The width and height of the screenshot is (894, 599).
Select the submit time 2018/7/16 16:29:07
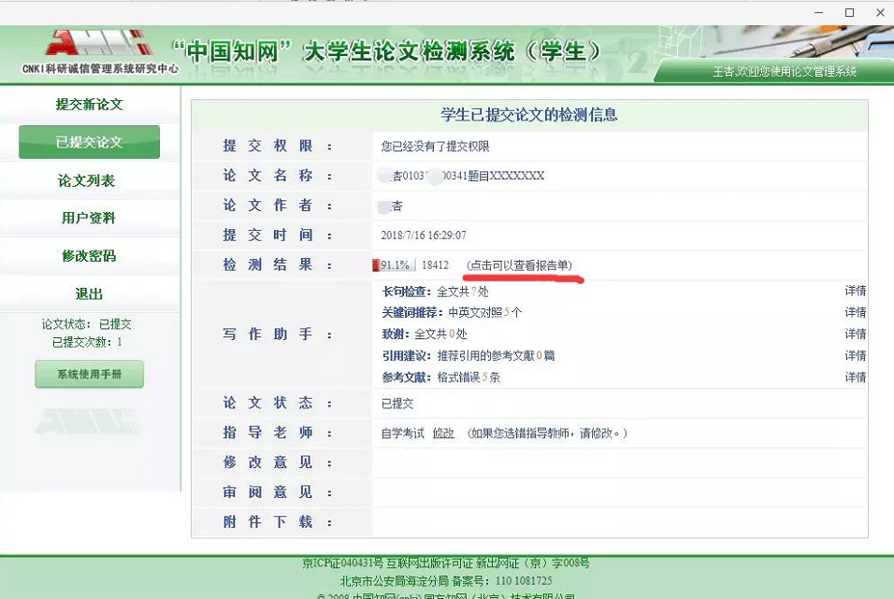424,235
